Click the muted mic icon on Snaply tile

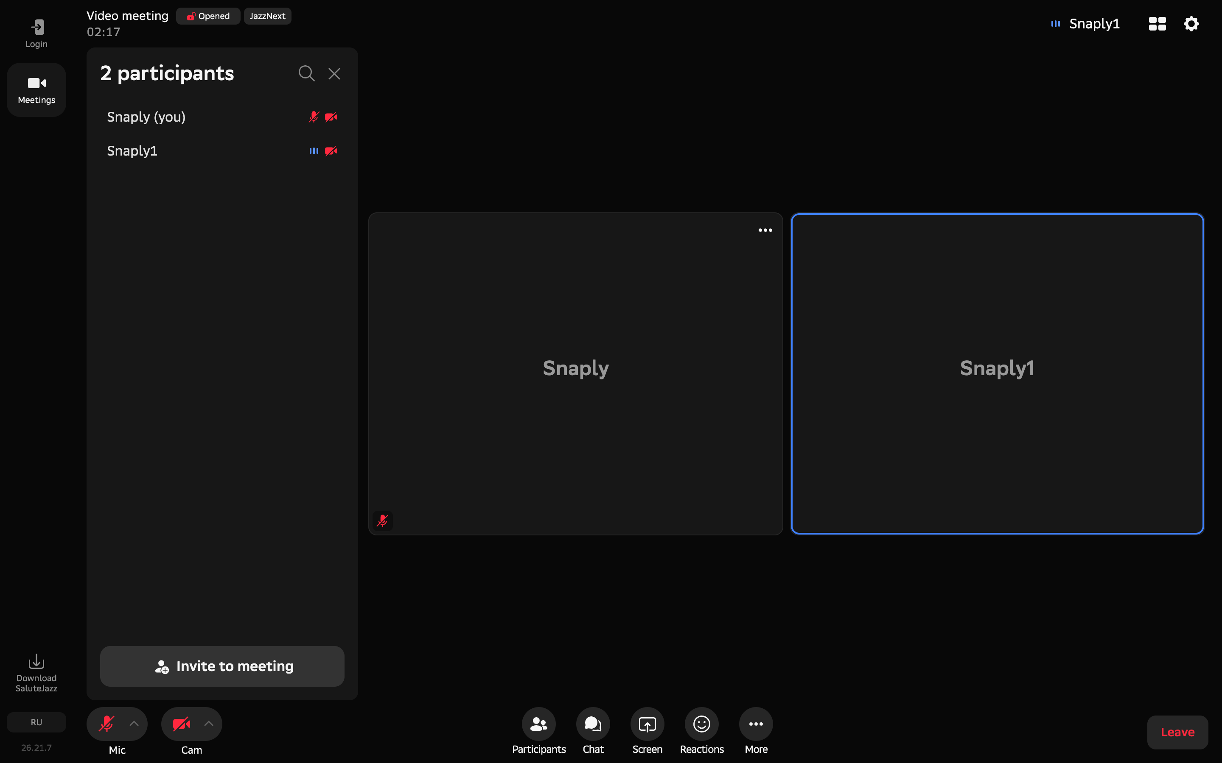pos(382,520)
